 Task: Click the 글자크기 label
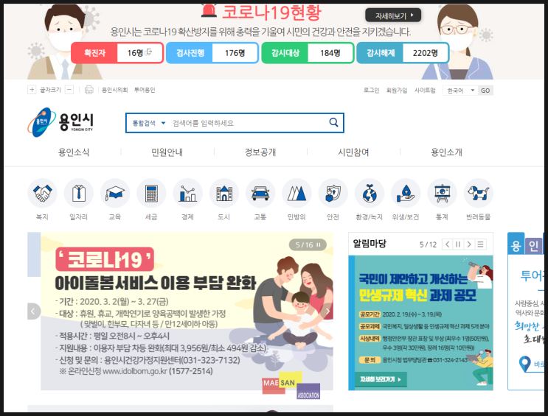click(50, 90)
